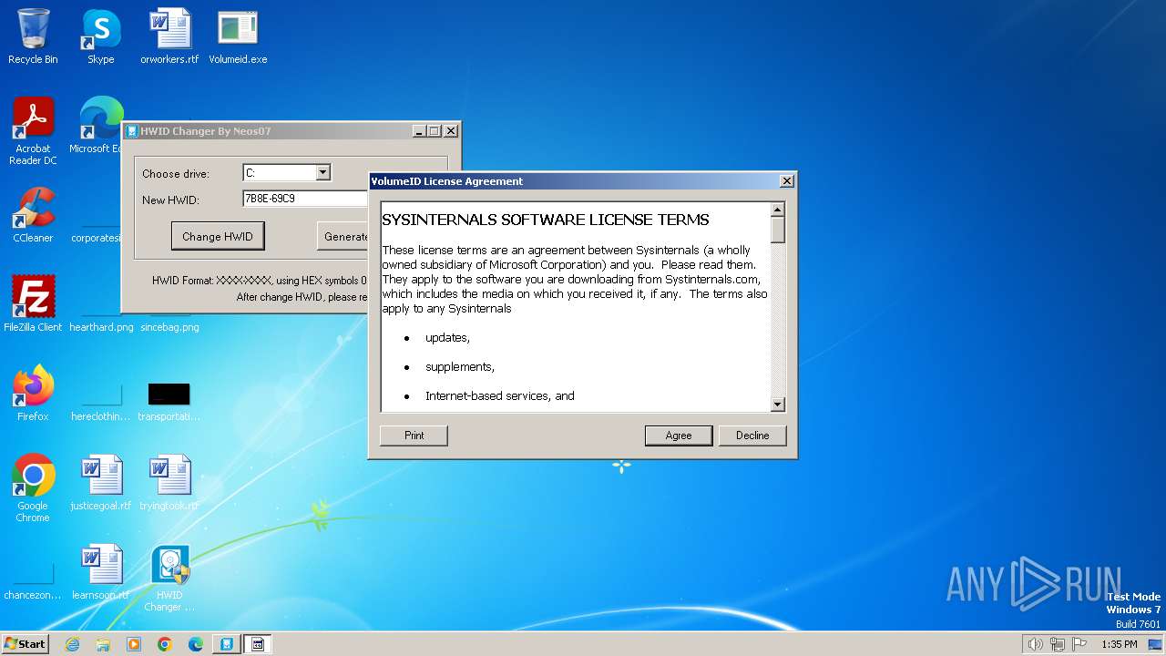Click license scrollbar thumb
This screenshot has width=1166, height=656.
(778, 231)
